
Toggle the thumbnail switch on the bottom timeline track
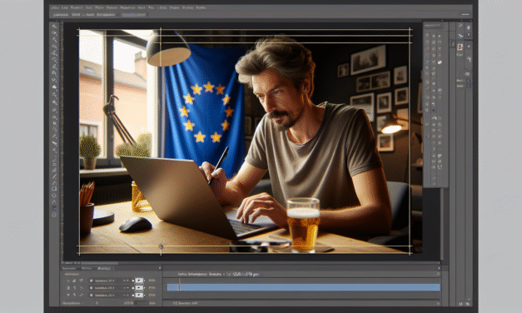click(x=139, y=295)
